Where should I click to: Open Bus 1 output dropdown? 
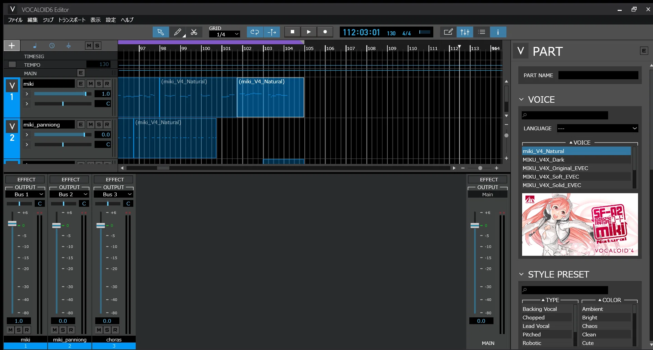(25, 194)
